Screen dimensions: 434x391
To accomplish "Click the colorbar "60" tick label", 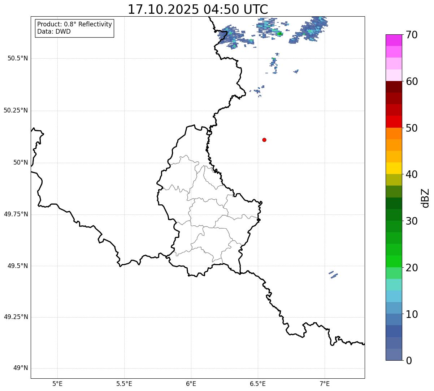I will coord(412,81).
